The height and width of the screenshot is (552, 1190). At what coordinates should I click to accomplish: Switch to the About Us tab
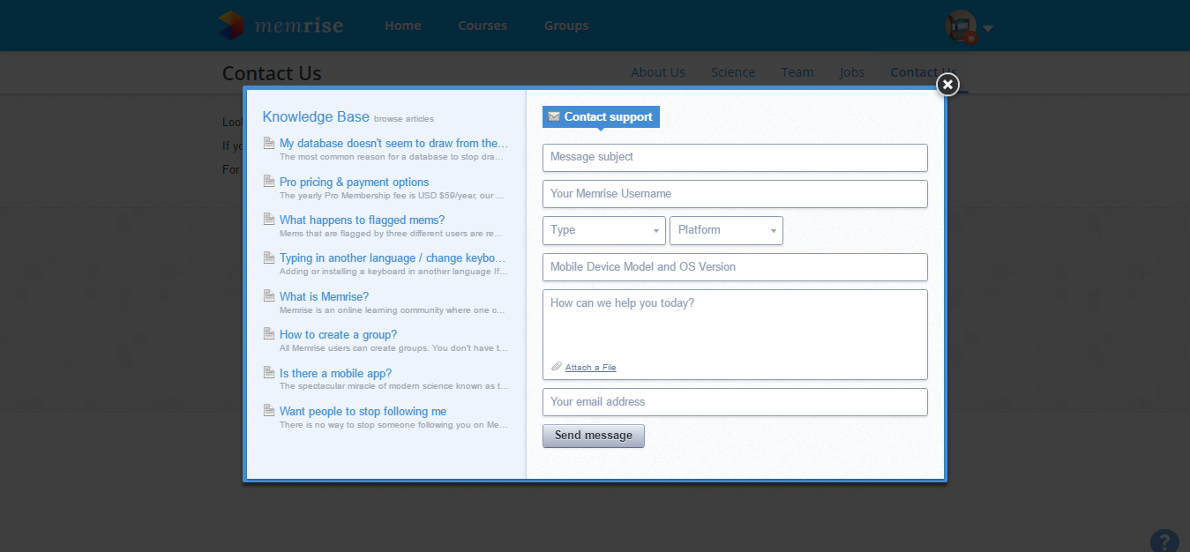[658, 72]
